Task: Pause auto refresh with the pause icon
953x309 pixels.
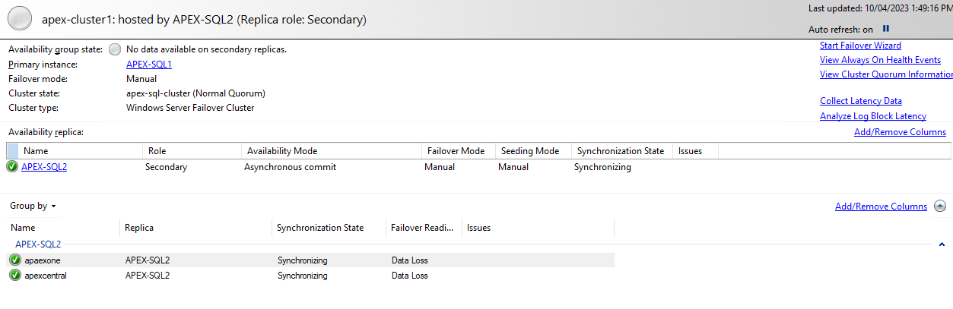Action: point(886,29)
